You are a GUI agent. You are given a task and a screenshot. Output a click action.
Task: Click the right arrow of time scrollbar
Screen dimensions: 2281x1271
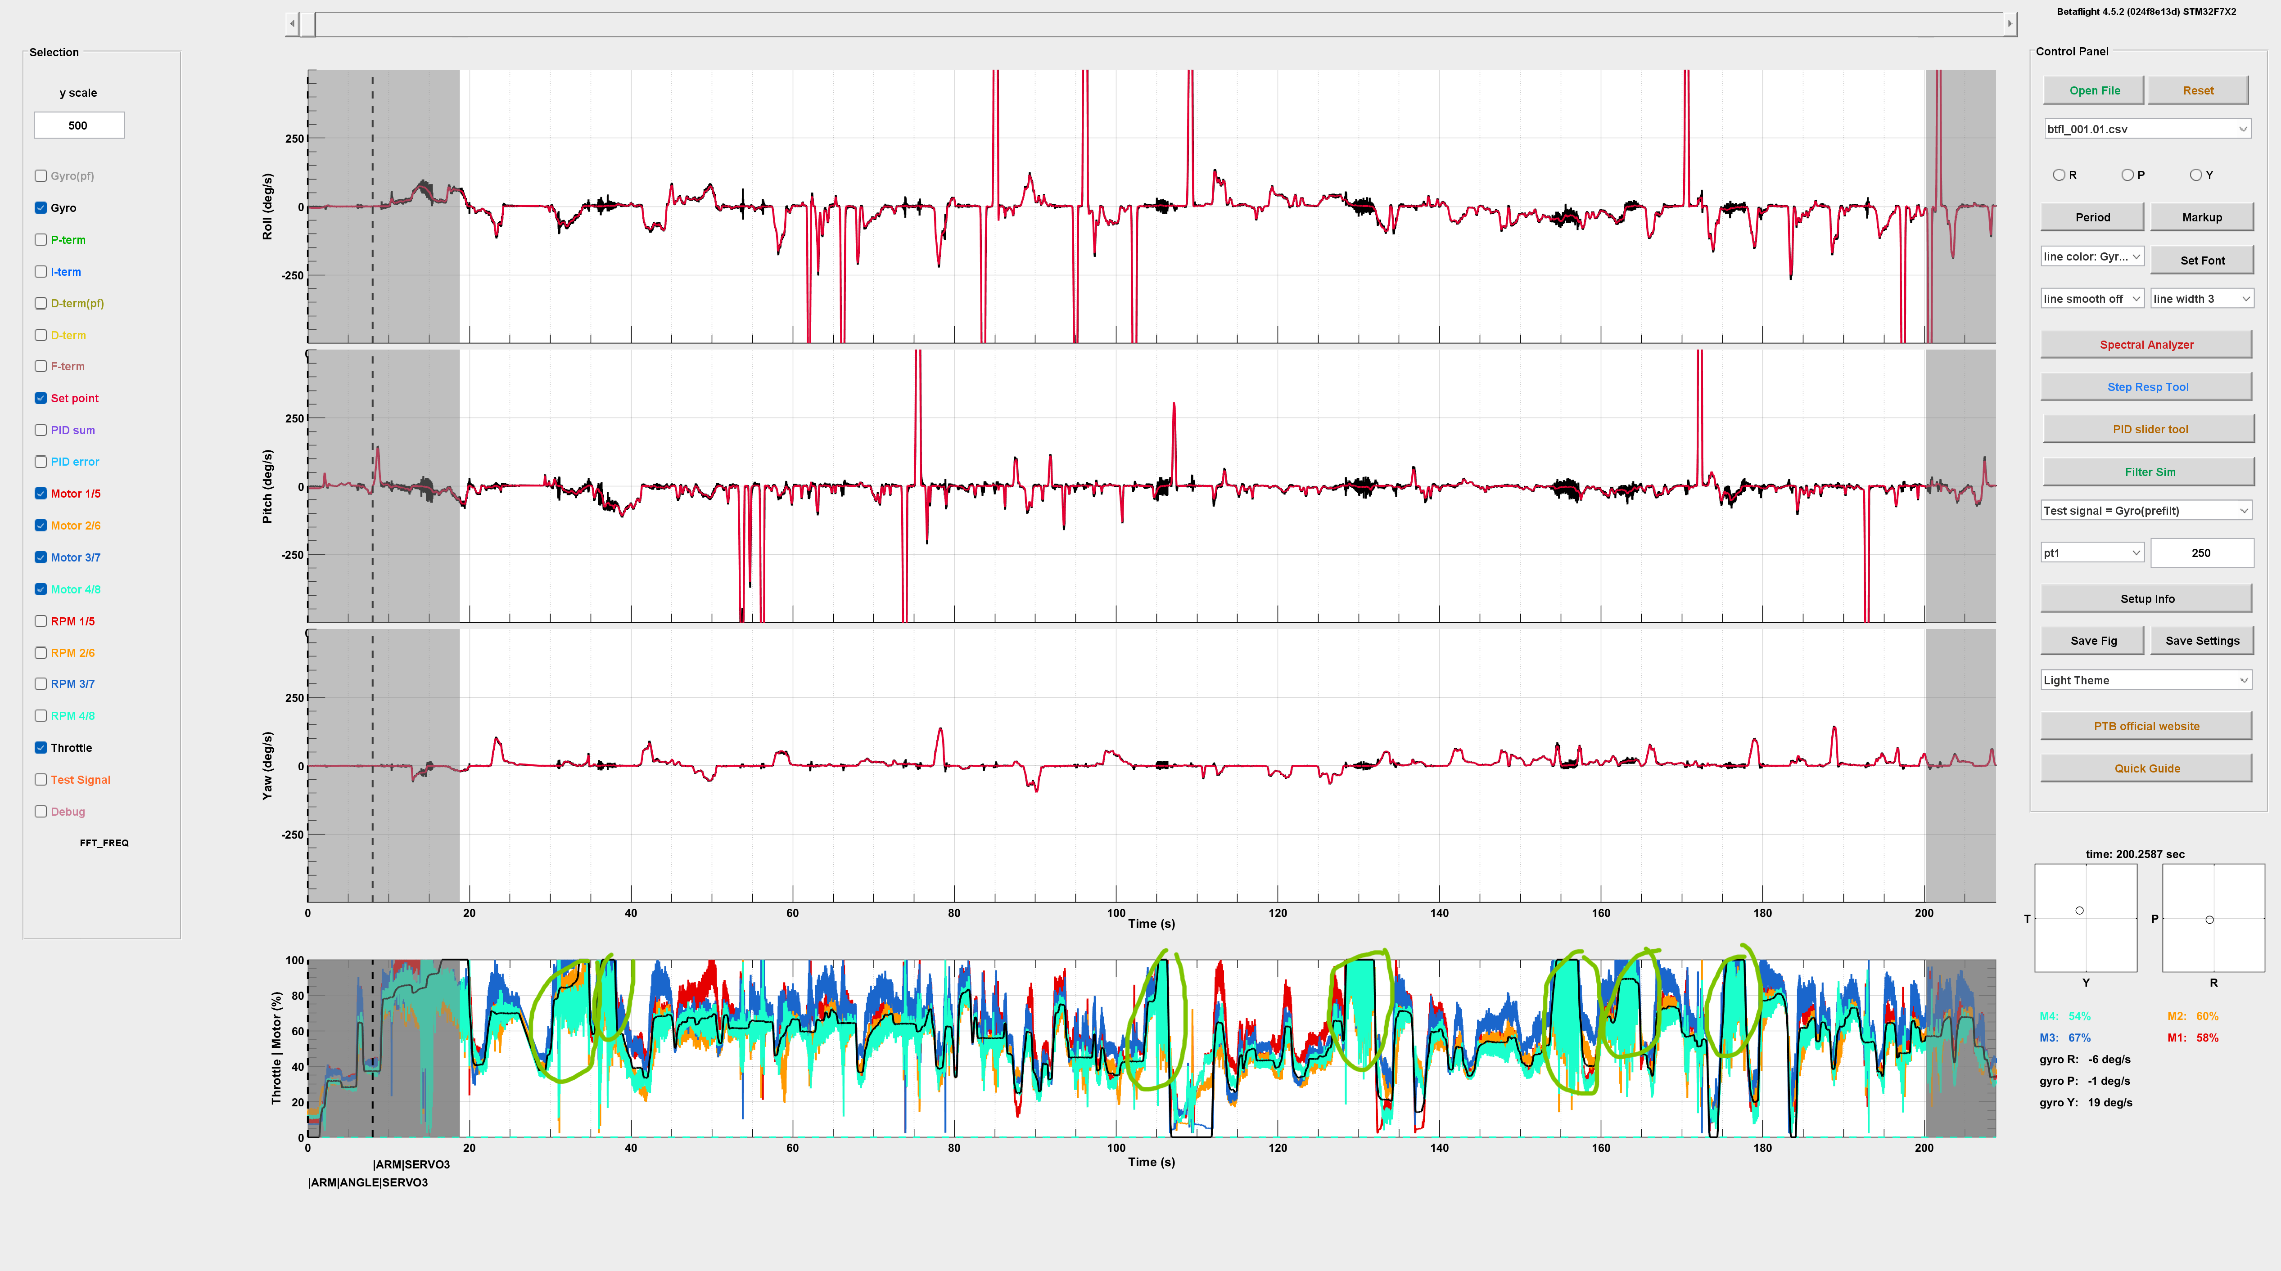2010,24
